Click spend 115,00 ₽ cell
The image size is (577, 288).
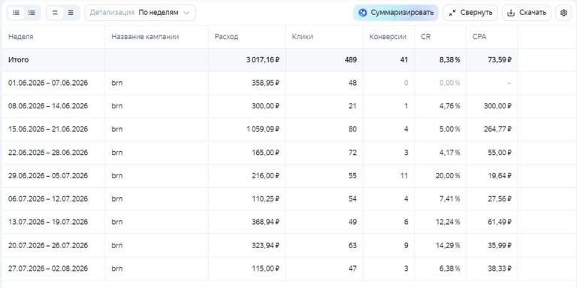click(x=267, y=268)
